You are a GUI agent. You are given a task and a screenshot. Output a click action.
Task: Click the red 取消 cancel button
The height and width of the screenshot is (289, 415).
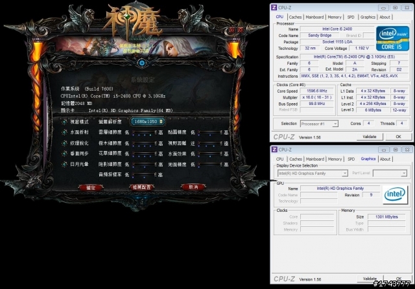(193, 187)
